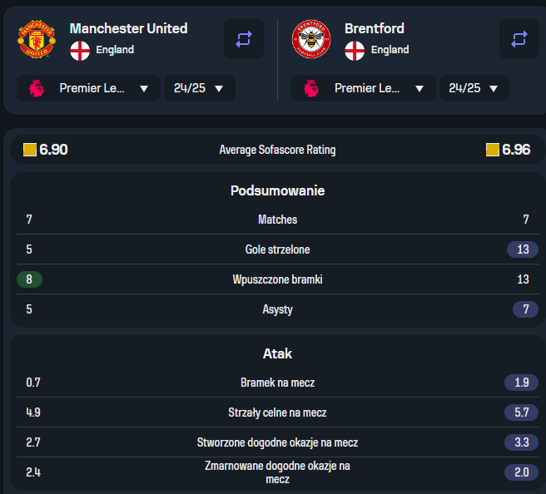Swap the Manchester United team selection
The image size is (546, 494).
pos(244,39)
